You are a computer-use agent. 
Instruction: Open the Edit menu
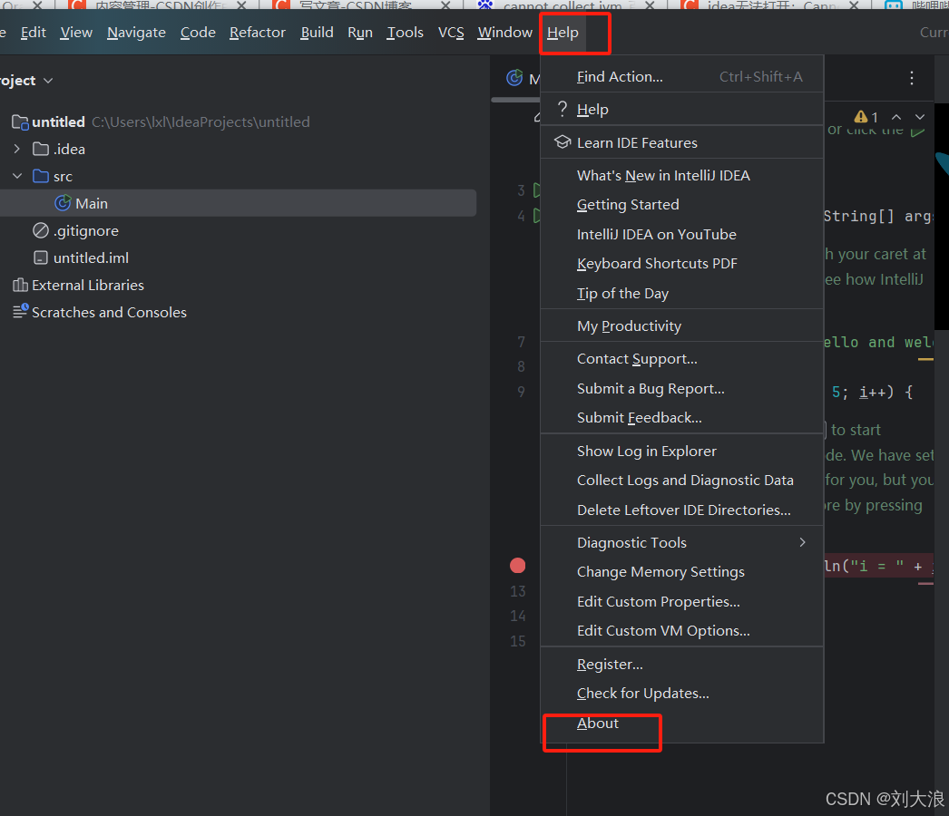coord(34,33)
